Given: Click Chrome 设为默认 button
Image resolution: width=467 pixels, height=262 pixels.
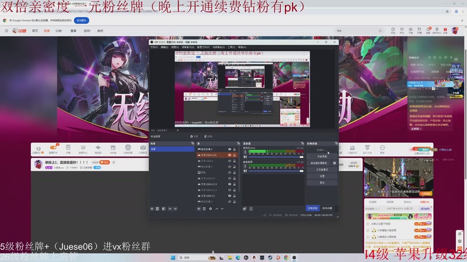Looking at the screenshot, I should [81, 20].
